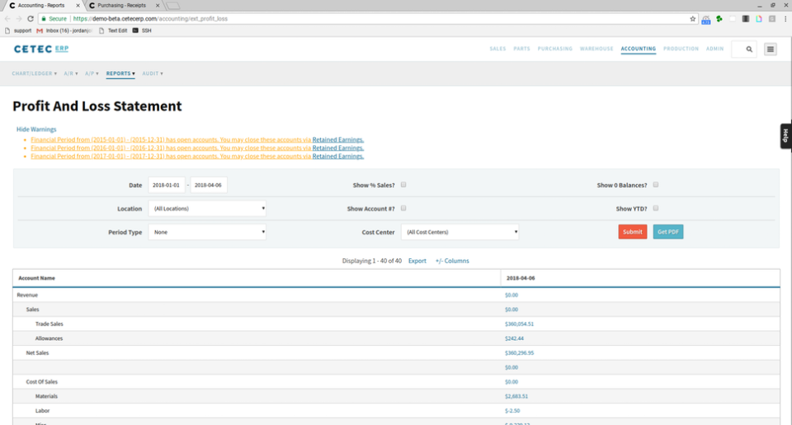Go to Sales module
Screen dimensions: 792x425
click(497, 49)
